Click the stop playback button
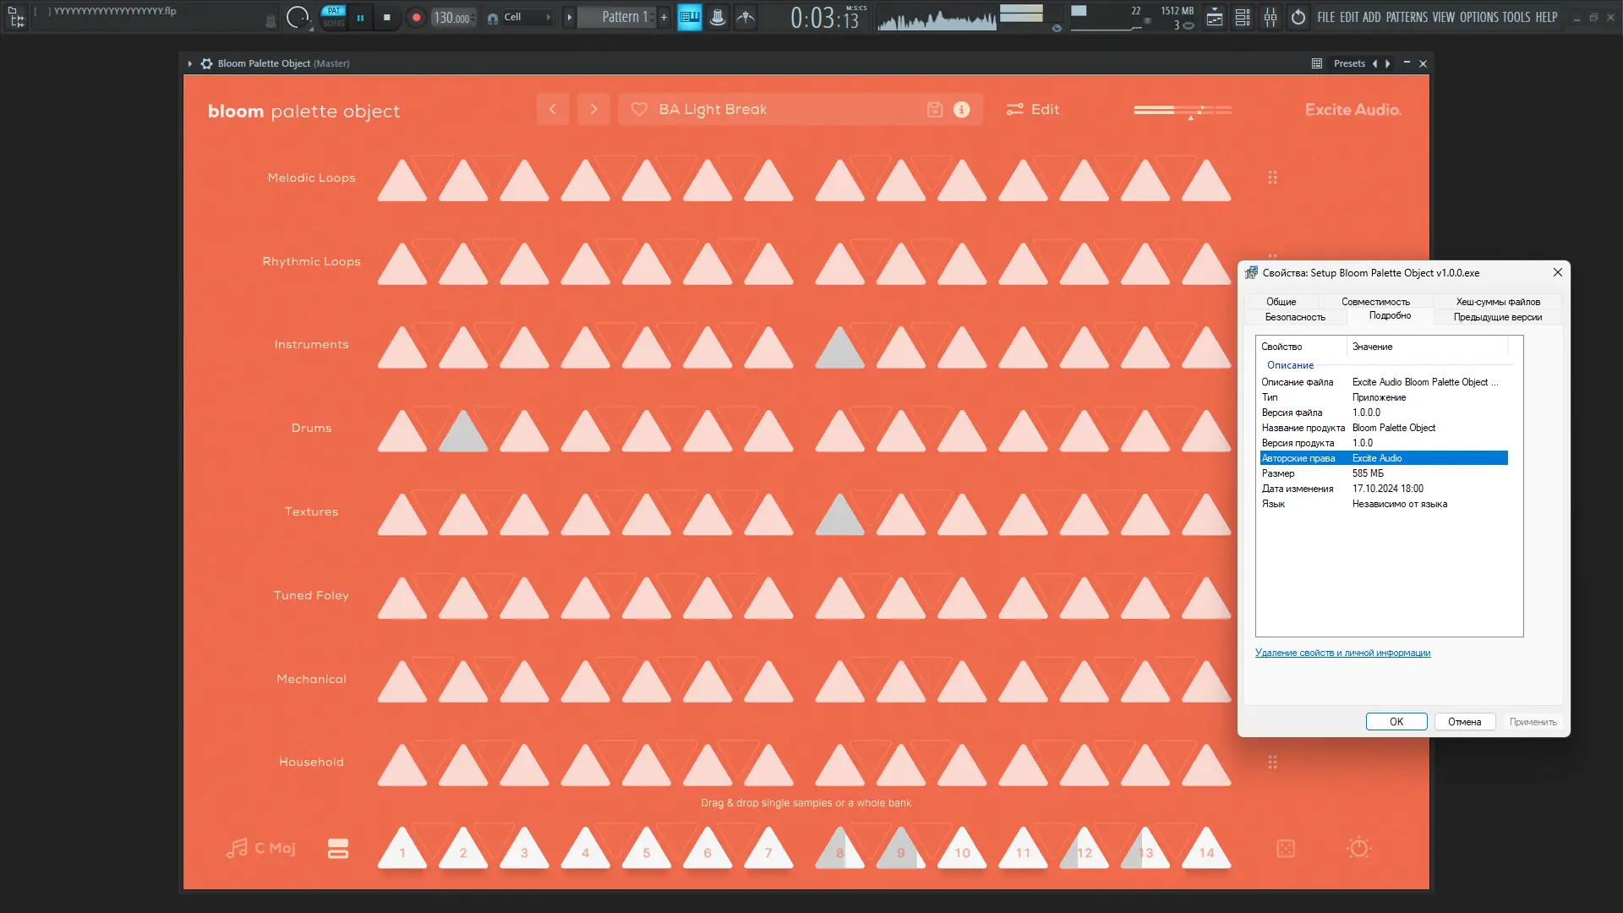This screenshot has width=1623, height=913. point(387,17)
